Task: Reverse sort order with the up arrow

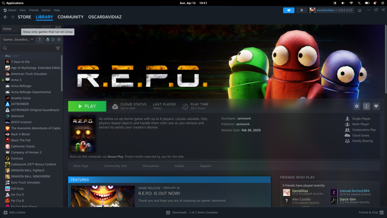Action: (x=40, y=39)
